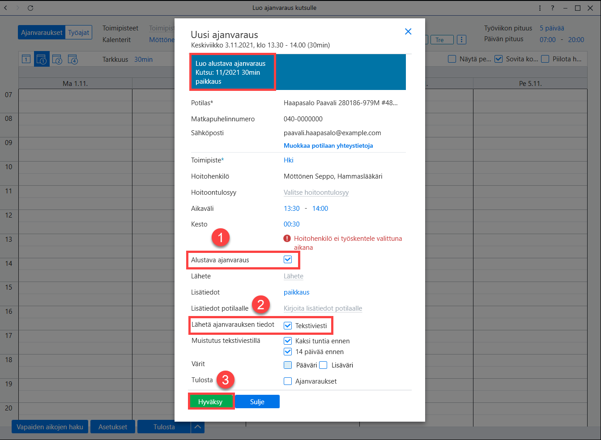Click the Tulosta button at bottom
Viewport: 601px width, 440px height.
point(164,427)
